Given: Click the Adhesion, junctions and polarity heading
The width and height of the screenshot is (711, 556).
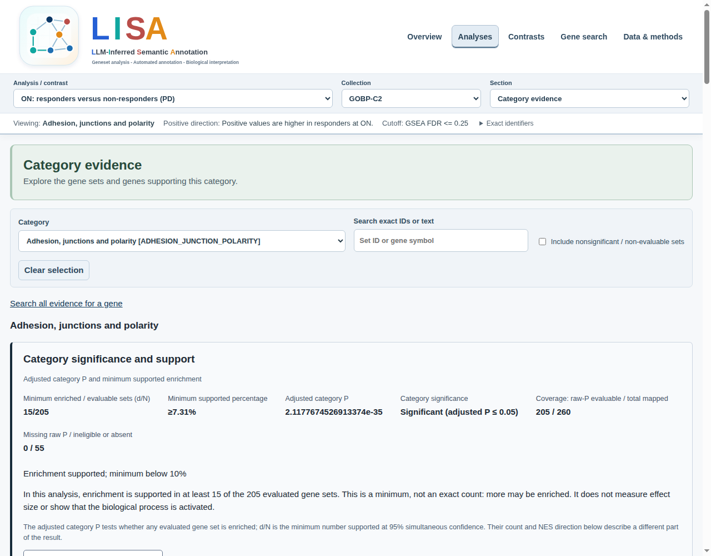Looking at the screenshot, I should pyautogui.click(x=84, y=325).
